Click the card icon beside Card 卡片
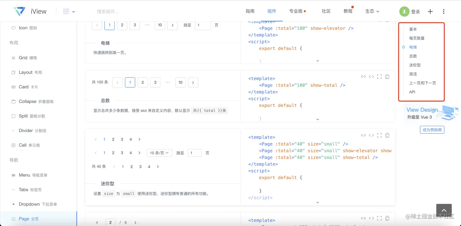 (13, 87)
